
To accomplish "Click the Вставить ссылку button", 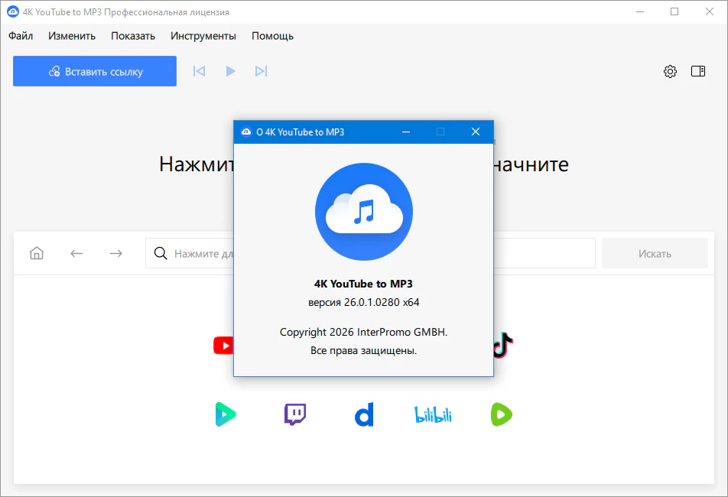I will (94, 71).
